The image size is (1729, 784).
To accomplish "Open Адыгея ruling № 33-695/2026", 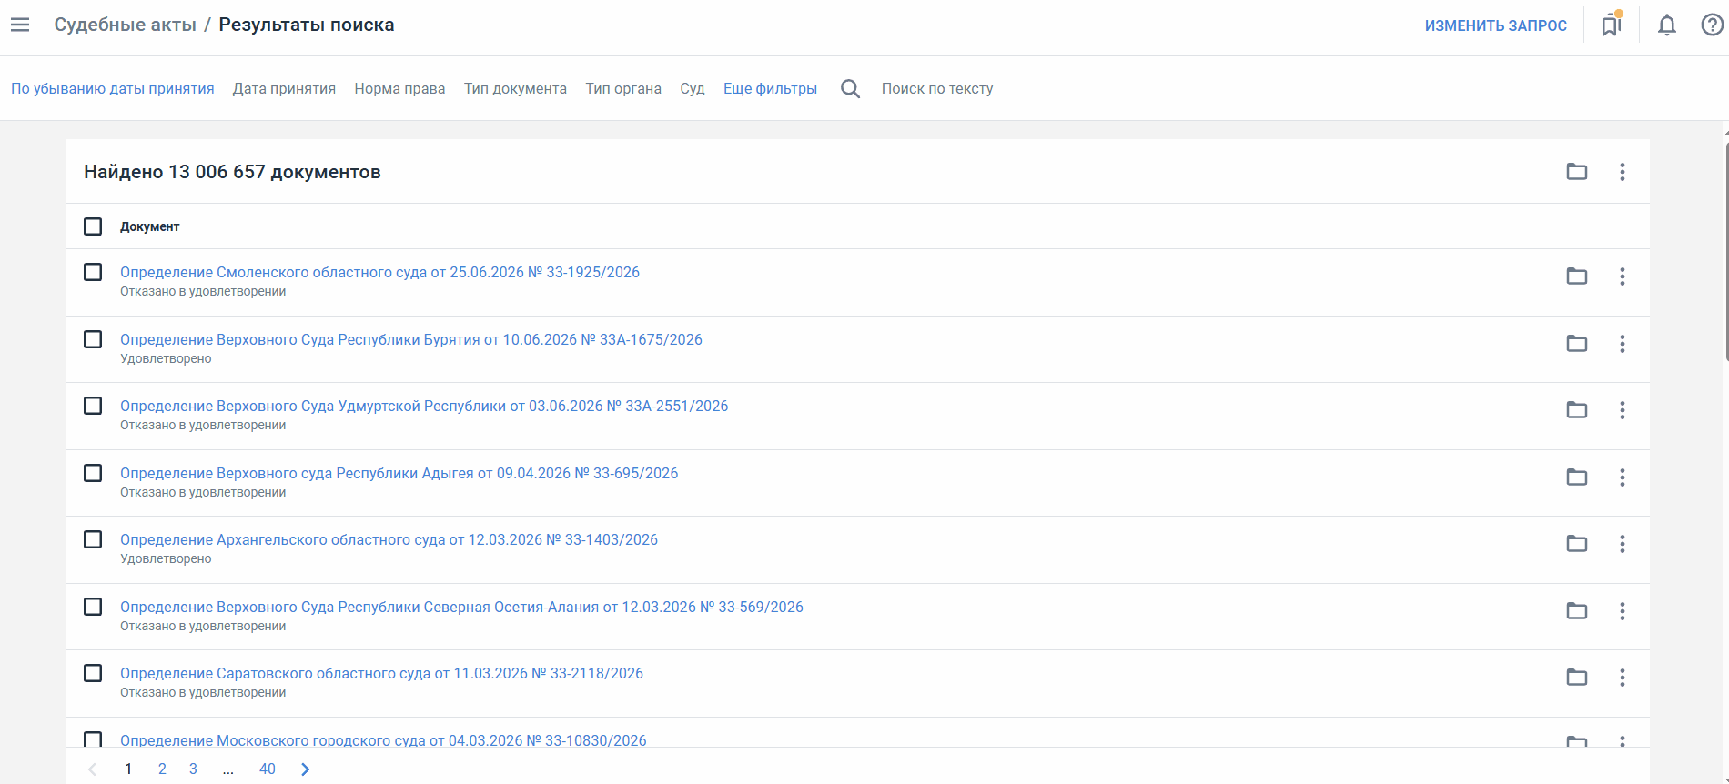I will [399, 473].
